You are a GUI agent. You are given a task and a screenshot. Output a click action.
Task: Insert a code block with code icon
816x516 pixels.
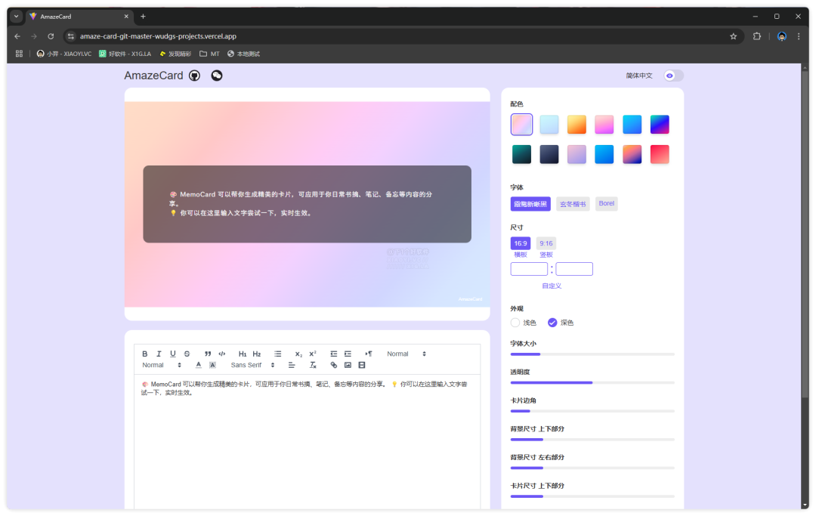221,354
